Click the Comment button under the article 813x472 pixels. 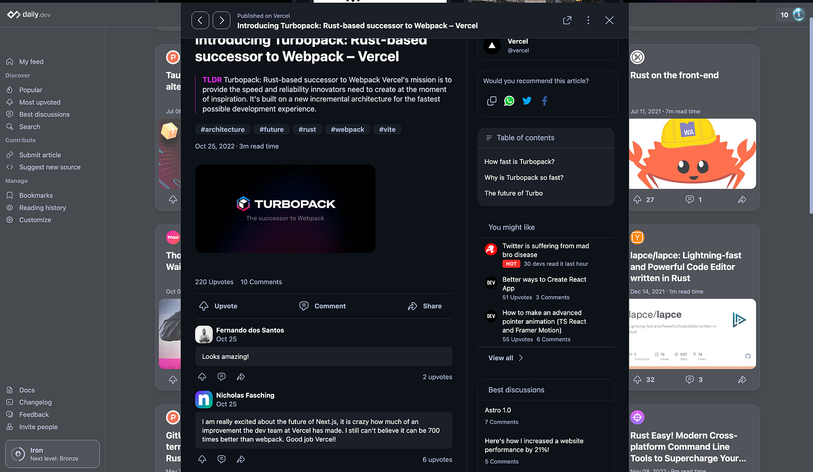point(323,306)
